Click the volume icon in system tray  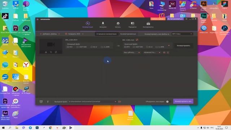pos(208,127)
